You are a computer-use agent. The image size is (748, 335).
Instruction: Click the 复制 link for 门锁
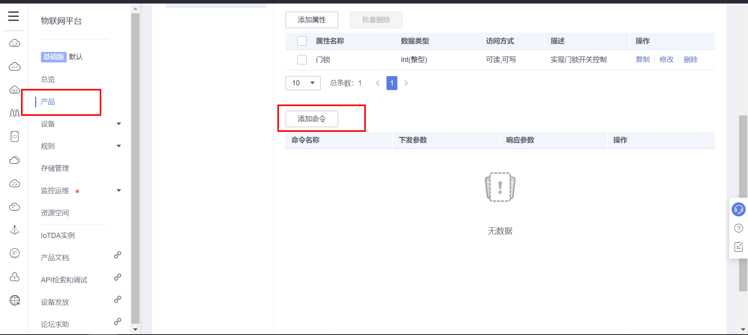pyautogui.click(x=643, y=60)
